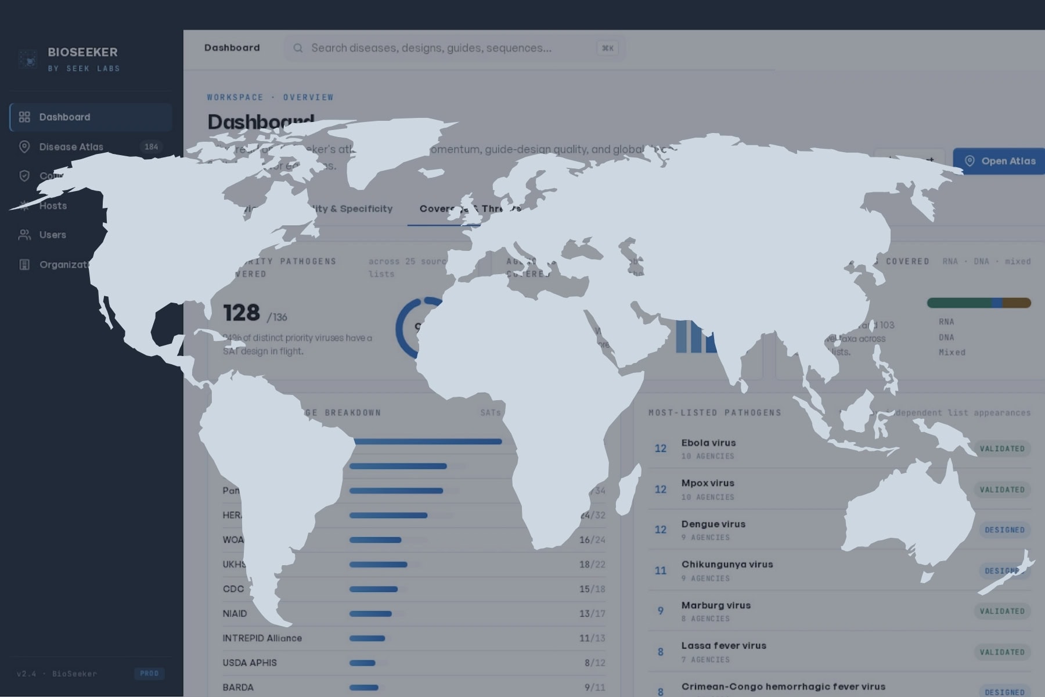Click the Organizations building icon
The height and width of the screenshot is (697, 1045).
(24, 265)
